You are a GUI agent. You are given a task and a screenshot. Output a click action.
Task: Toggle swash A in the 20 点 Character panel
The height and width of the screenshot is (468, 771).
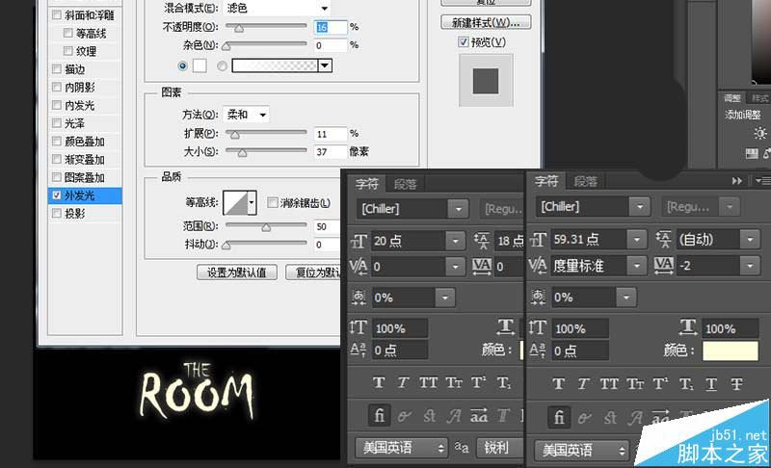click(x=454, y=416)
